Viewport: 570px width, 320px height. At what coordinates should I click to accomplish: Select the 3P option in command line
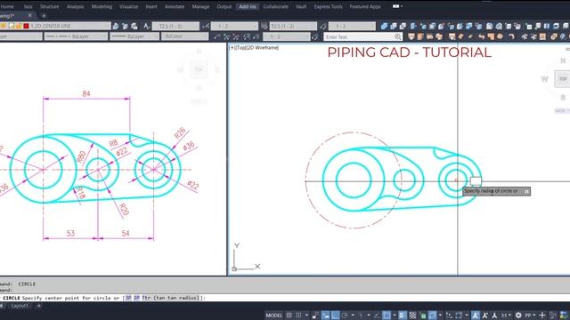(x=128, y=298)
